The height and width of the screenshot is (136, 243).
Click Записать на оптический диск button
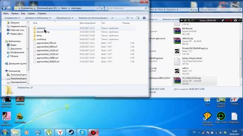(93, 18)
